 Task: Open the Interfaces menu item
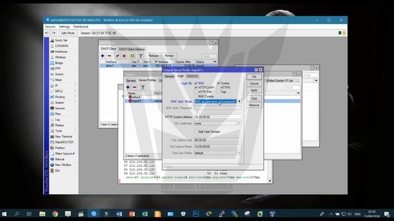coord(61,52)
